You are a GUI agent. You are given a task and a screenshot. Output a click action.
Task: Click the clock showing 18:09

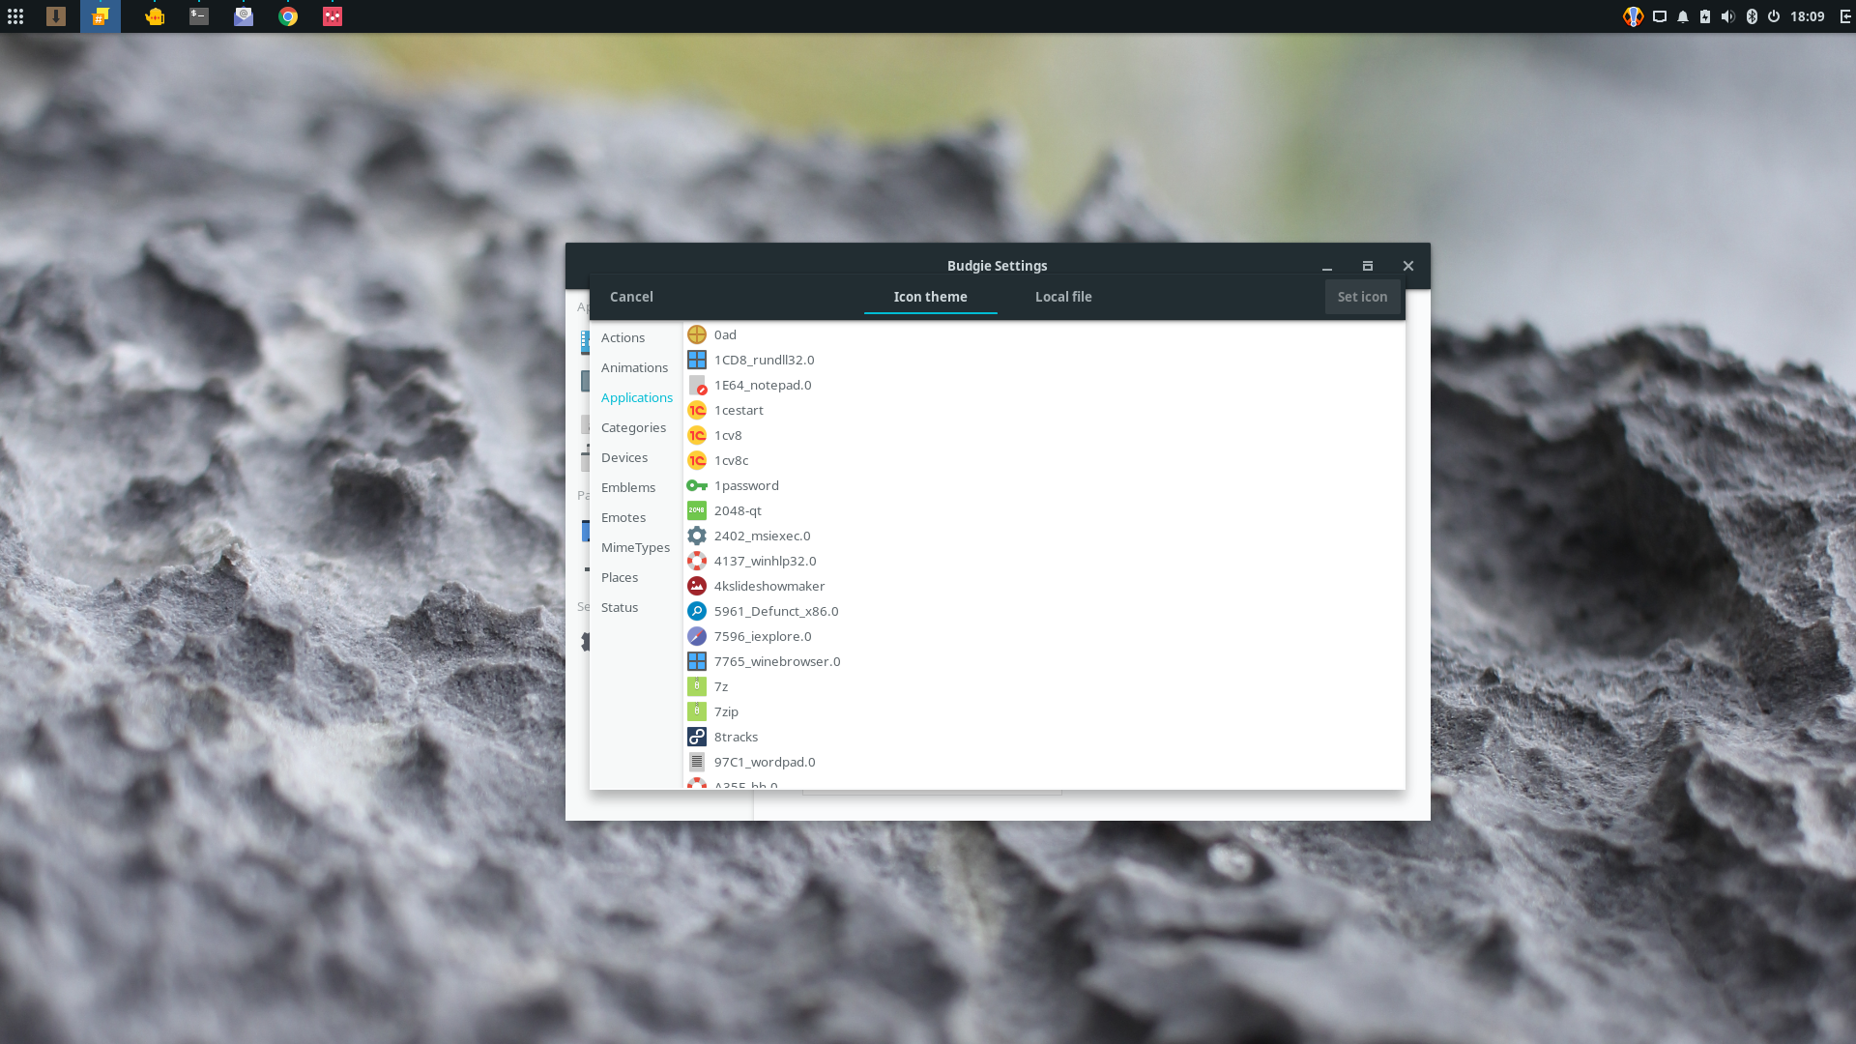[x=1807, y=16]
